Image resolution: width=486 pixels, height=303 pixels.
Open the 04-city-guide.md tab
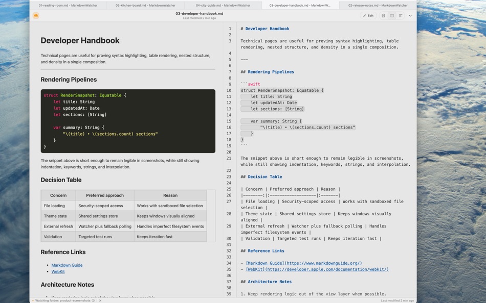pyautogui.click(x=223, y=5)
